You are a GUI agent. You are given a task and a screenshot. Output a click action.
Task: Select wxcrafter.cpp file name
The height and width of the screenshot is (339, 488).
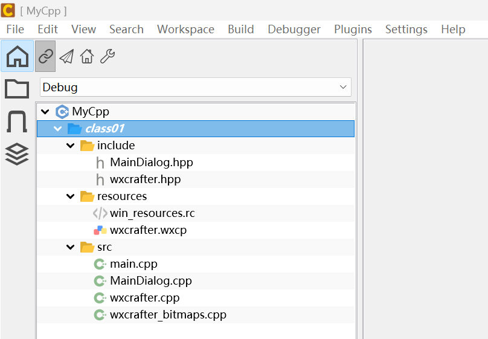(x=144, y=297)
